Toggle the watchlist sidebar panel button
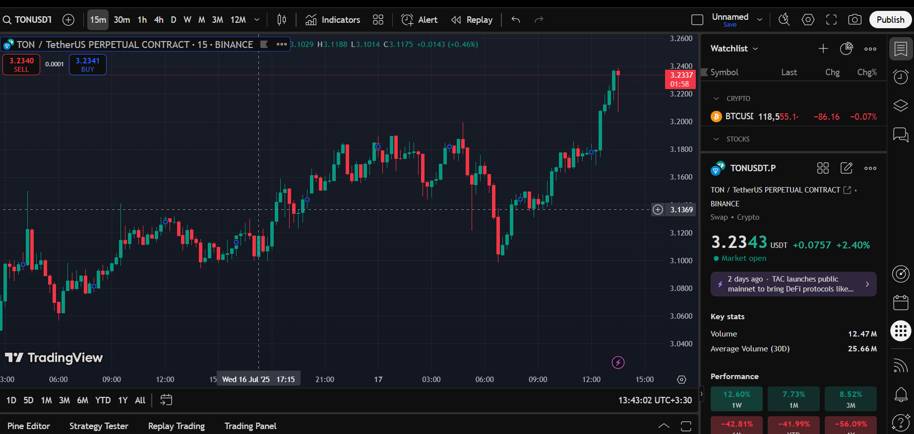The image size is (914, 434). point(901,49)
